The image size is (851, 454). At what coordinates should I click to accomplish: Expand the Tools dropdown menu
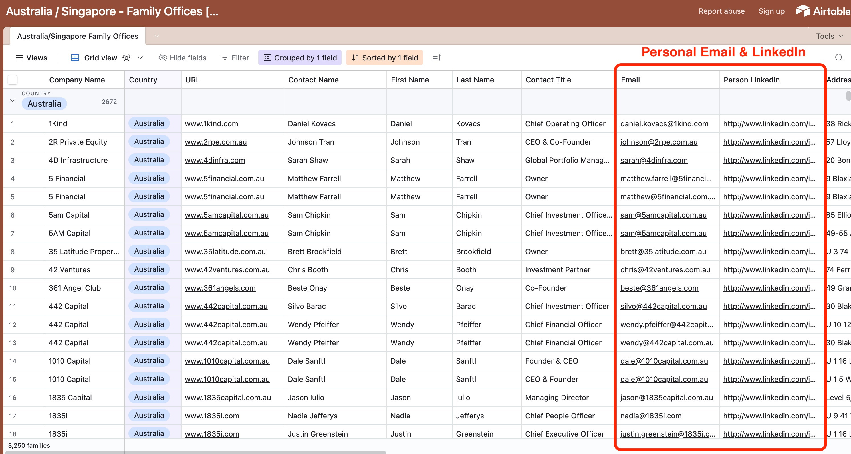pyautogui.click(x=830, y=36)
